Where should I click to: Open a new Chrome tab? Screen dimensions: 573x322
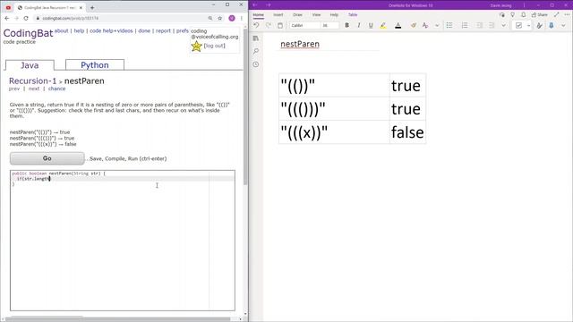(92, 7)
